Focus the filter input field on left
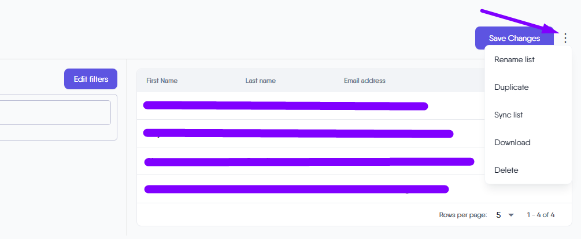581x239 pixels. pos(55,112)
